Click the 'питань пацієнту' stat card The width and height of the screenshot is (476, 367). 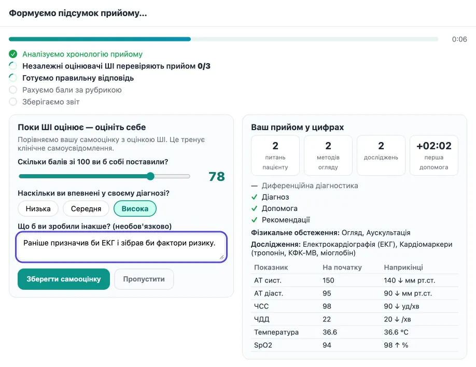275,156
